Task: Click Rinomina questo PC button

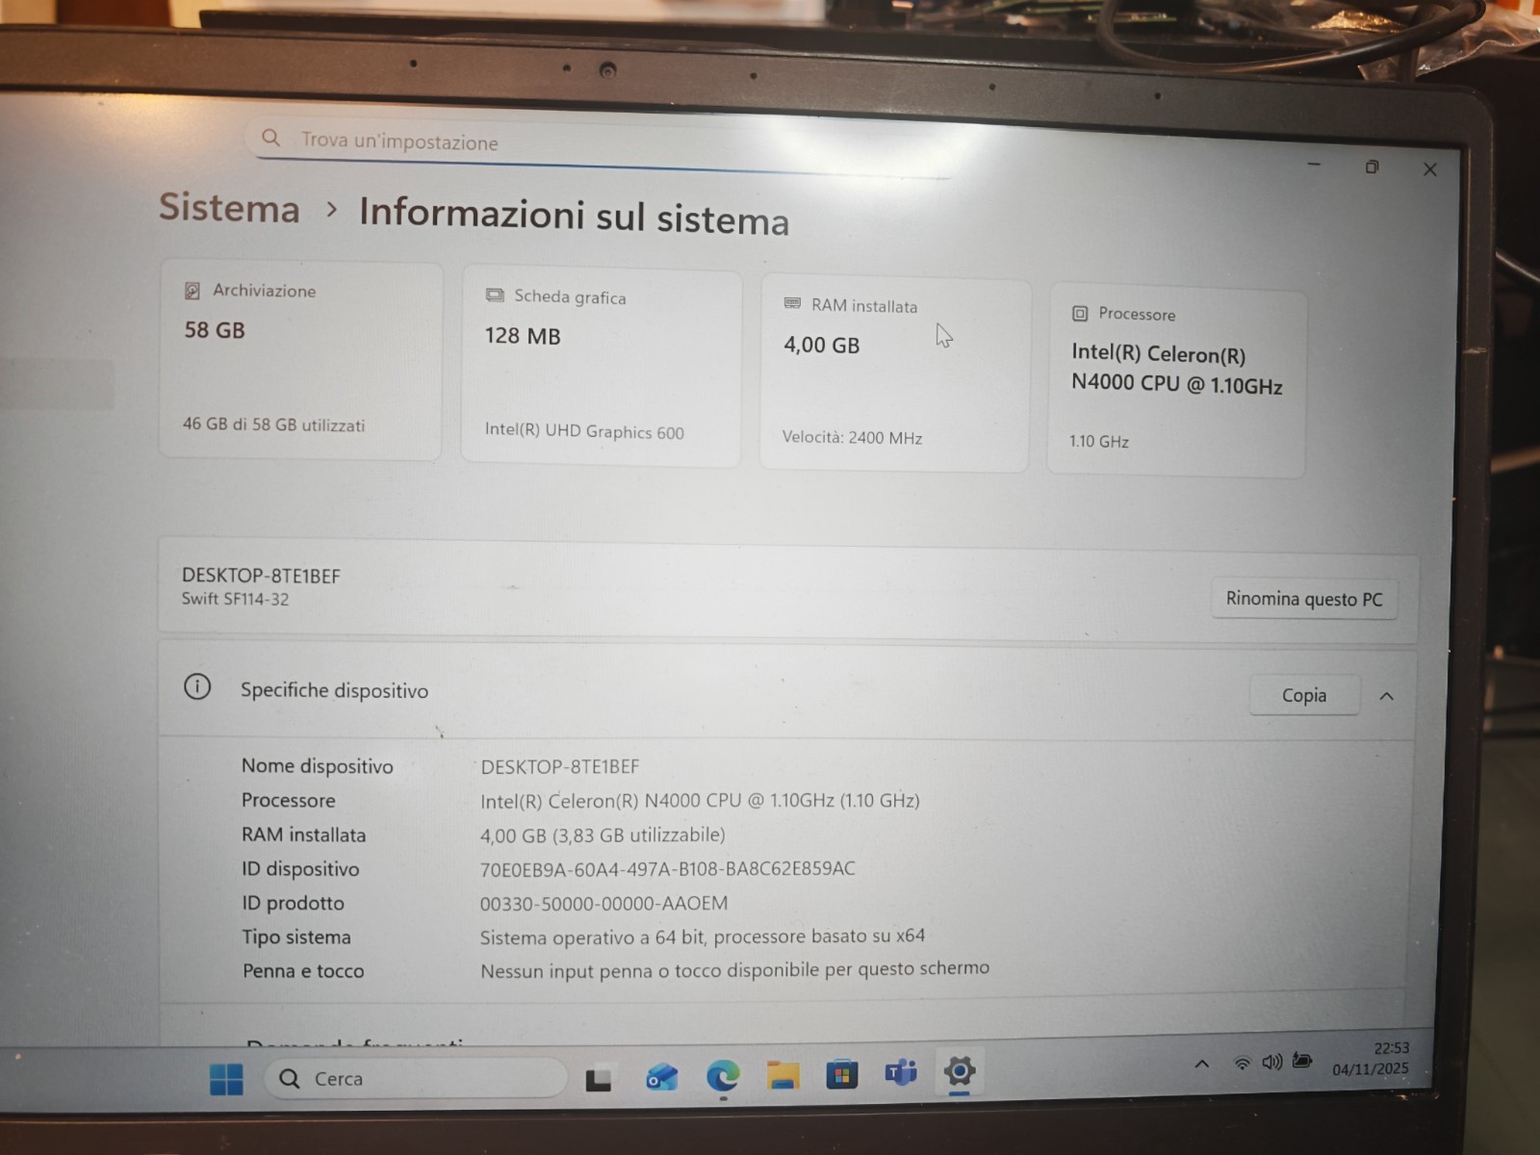Action: 1304,599
